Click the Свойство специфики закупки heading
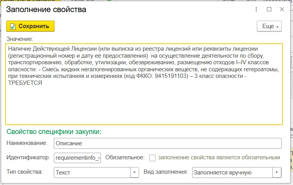The width and height of the screenshot is (293, 185). 54,132
